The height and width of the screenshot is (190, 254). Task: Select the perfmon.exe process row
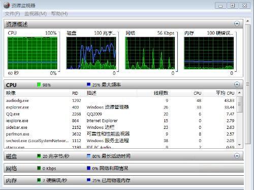coord(120,134)
